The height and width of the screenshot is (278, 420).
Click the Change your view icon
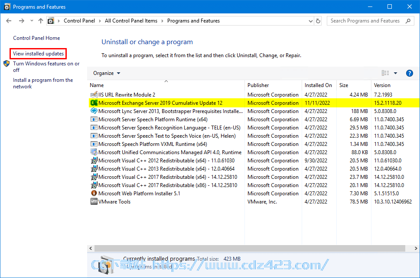385,73
